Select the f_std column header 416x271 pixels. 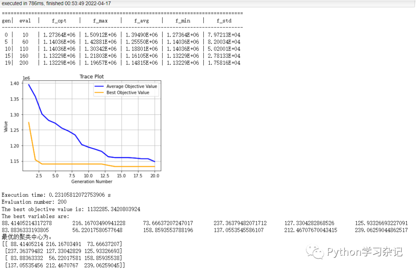click(224, 21)
